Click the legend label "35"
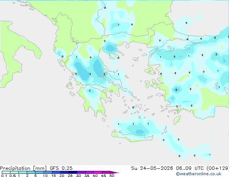The image size is (229, 177). [x=87, y=176]
